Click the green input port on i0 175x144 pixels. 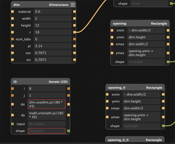pos(13,124)
